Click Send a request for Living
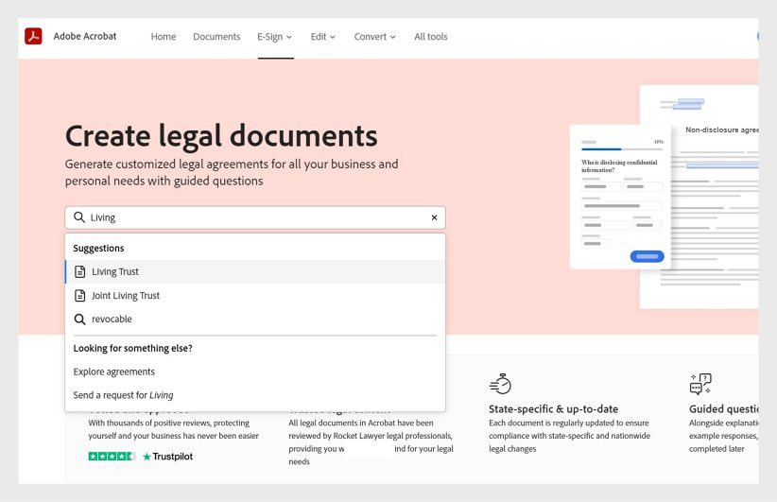Viewport: 777px width, 502px height. [124, 395]
